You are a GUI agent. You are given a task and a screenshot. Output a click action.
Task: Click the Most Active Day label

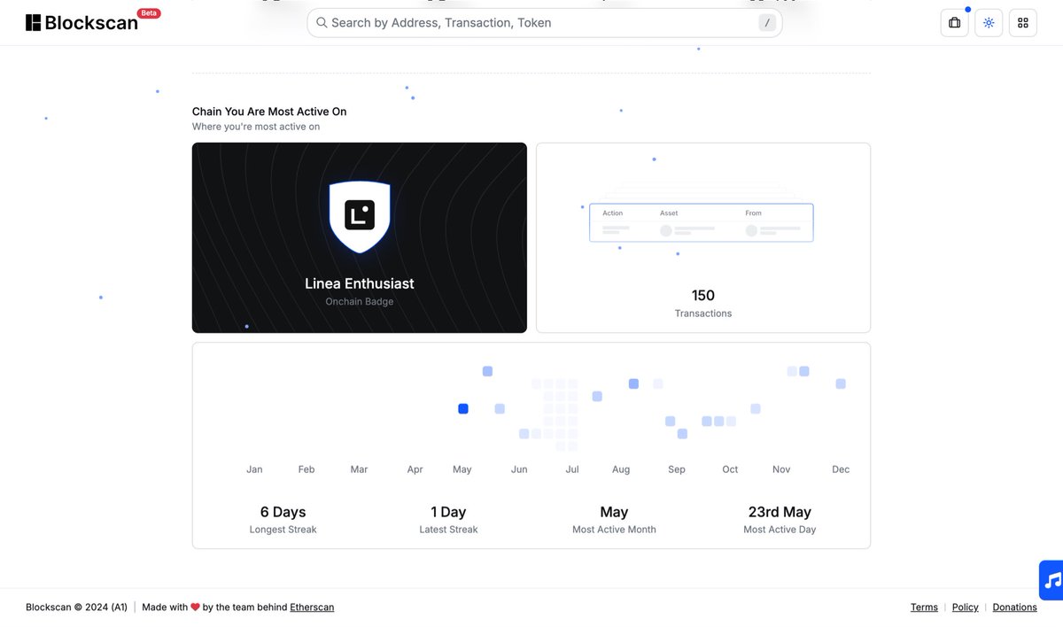pyautogui.click(x=780, y=530)
